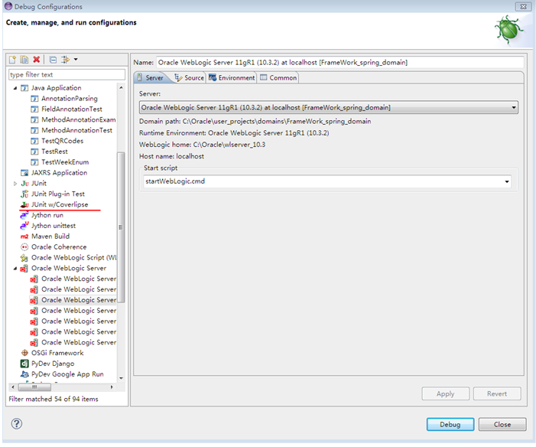
Task: Delete selected launch configuration red X
Action: [x=36, y=60]
